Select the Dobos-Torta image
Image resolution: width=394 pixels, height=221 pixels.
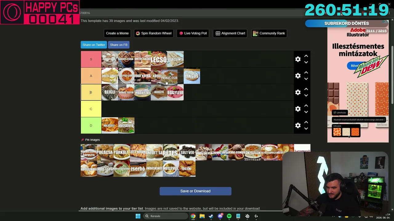pos(126,92)
